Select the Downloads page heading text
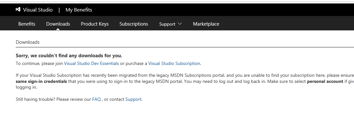This screenshot has width=354, height=127. [28, 42]
